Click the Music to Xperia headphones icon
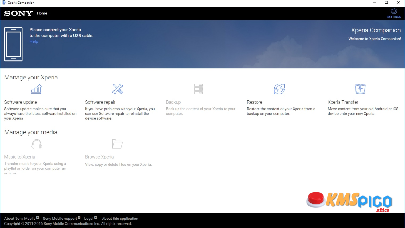The height and width of the screenshot is (228, 405). (x=37, y=144)
